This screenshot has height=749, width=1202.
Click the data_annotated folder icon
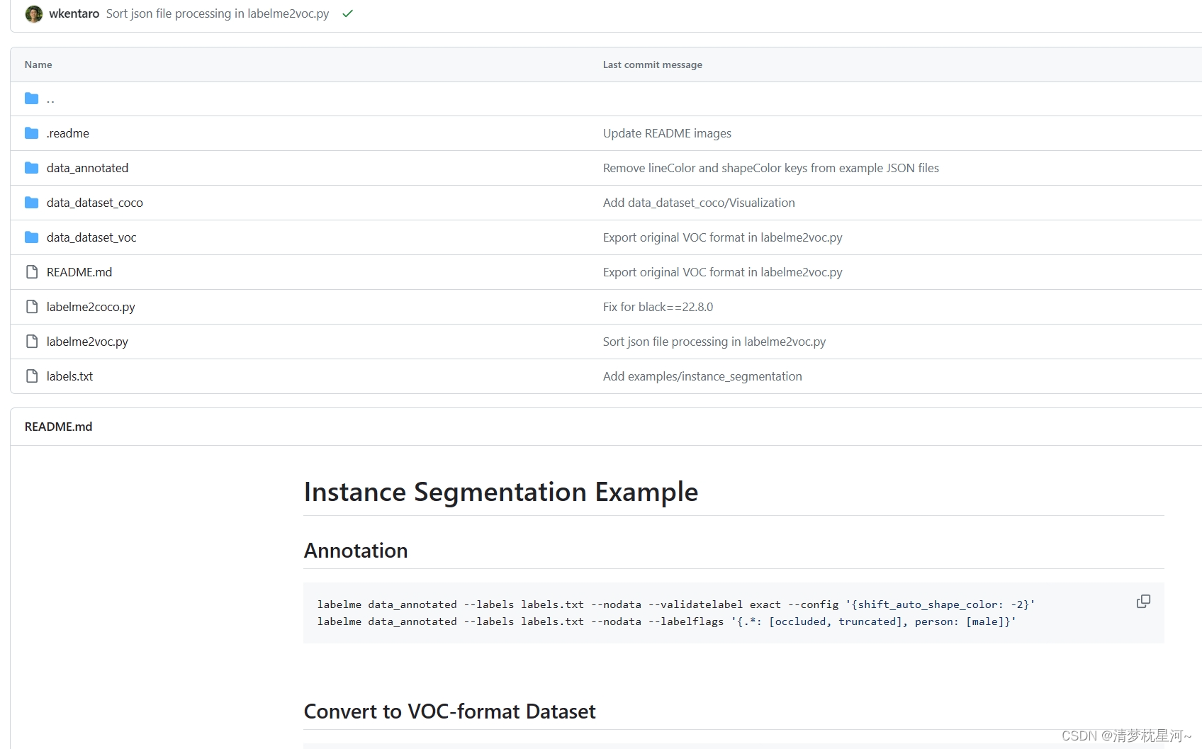click(31, 168)
